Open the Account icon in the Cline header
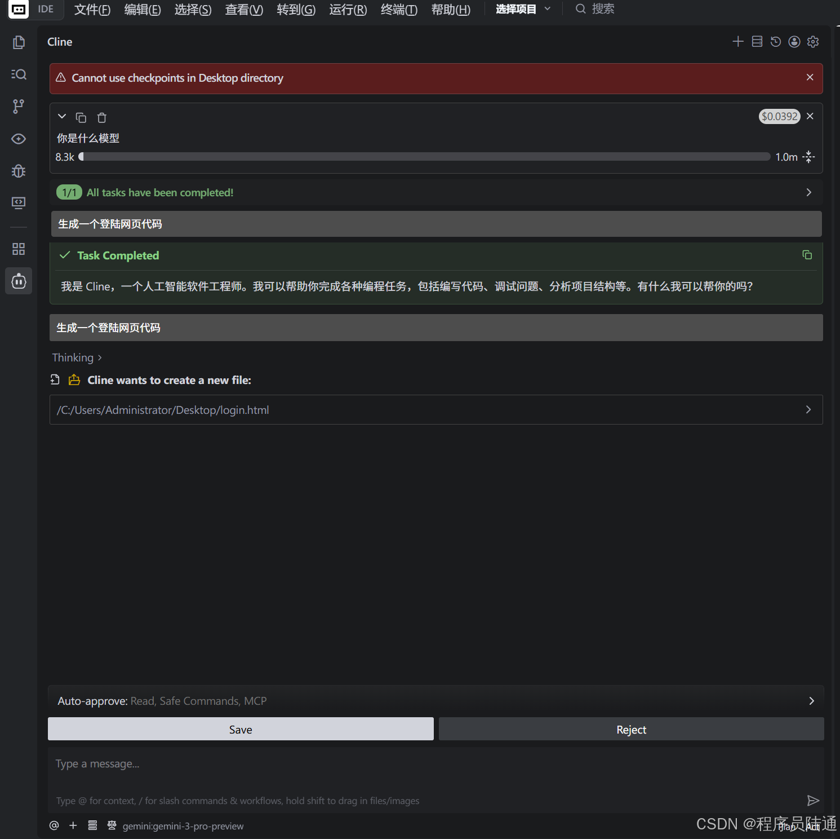The height and width of the screenshot is (839, 840). click(x=794, y=41)
